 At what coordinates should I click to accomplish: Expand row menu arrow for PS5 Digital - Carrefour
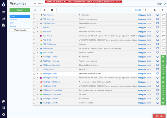click(x=38, y=61)
